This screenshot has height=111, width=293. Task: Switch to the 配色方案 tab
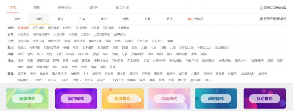122,7
